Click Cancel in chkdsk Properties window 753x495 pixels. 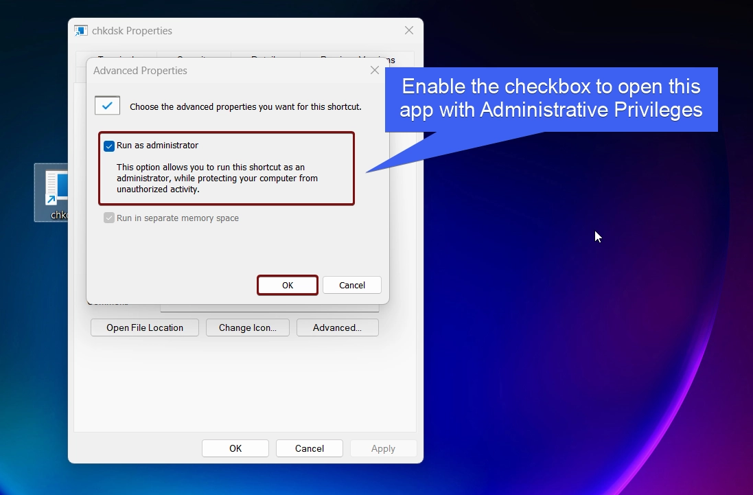tap(310, 448)
